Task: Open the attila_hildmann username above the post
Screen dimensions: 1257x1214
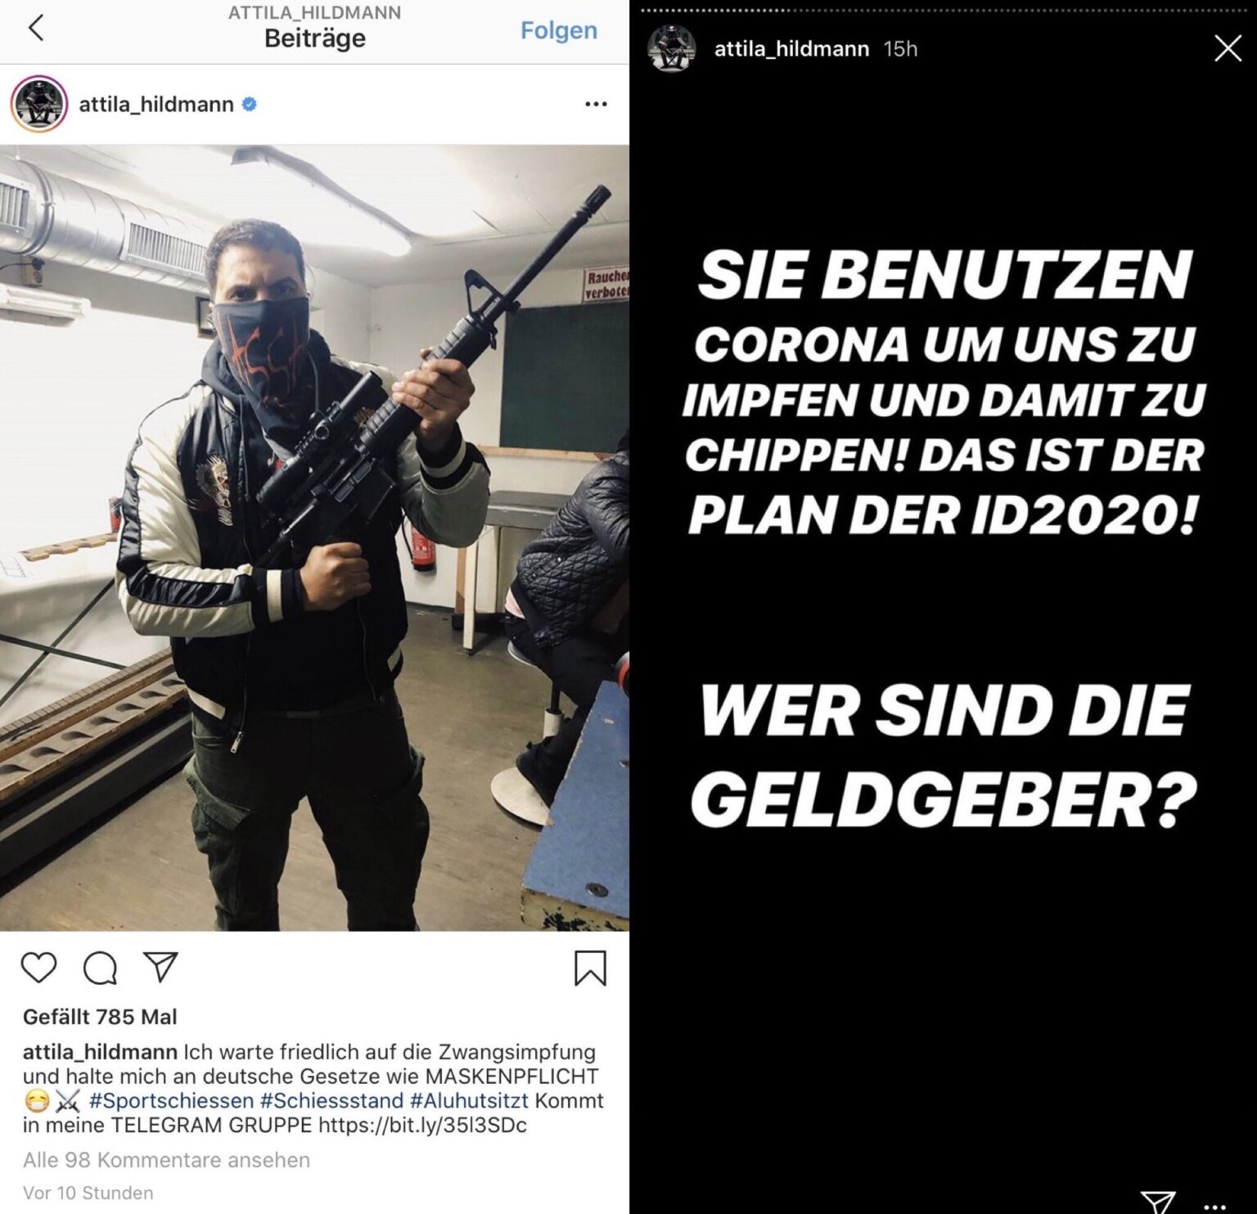Action: coord(156,105)
